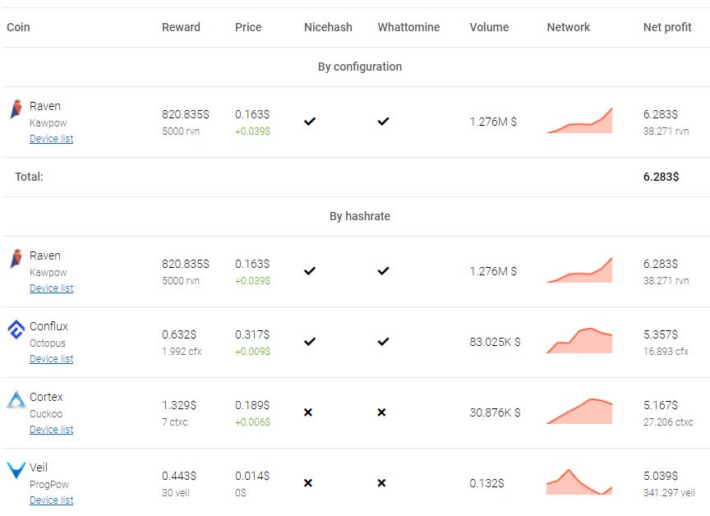The image size is (710, 516).
Task: Click the 0.443$ Veil reward value
Action: (x=179, y=476)
